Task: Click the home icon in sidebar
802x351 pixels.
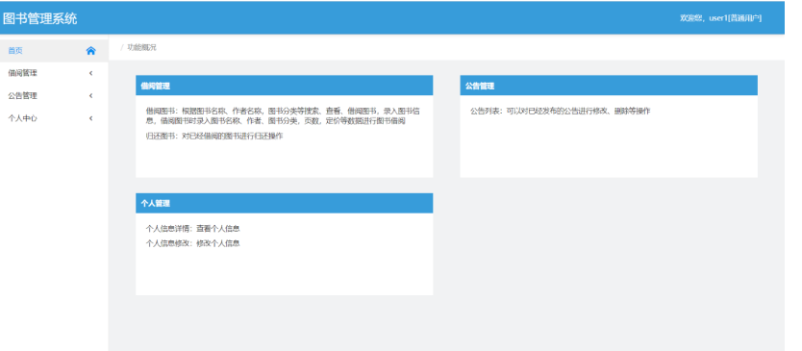Action: point(91,51)
